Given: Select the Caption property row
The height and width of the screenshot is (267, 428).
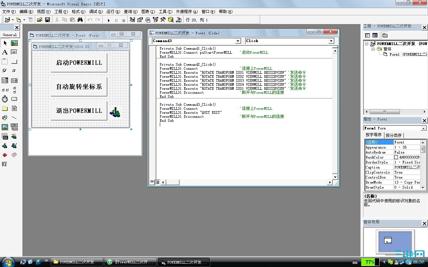Looking at the screenshot, I should pyautogui.click(x=393, y=167).
